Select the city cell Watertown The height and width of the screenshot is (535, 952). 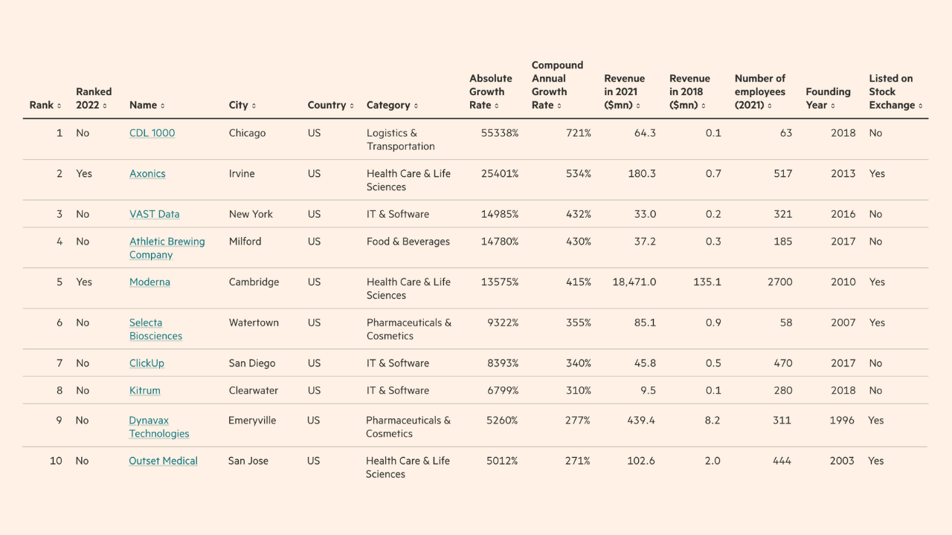pos(254,322)
